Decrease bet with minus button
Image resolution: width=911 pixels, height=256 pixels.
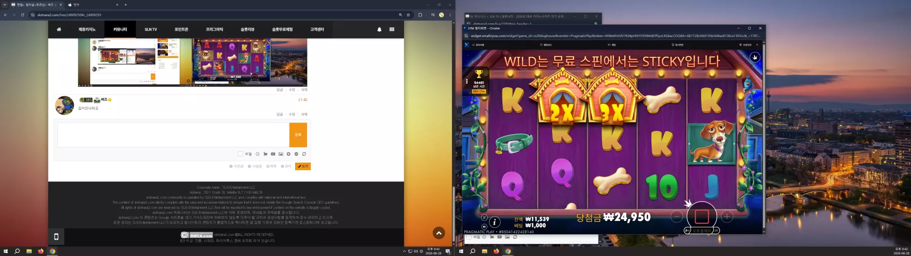pos(676,217)
